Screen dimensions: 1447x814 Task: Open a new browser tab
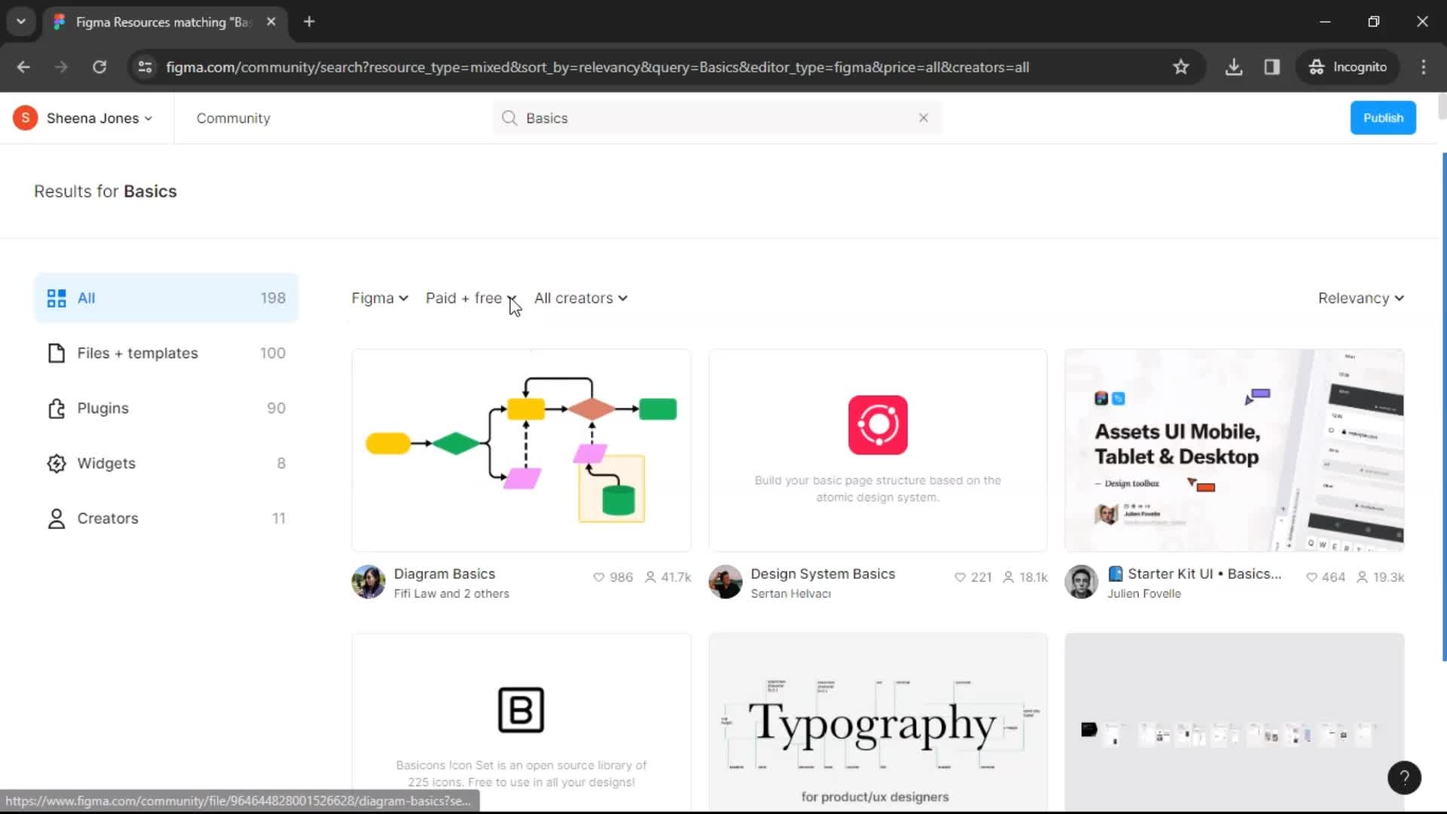309,22
